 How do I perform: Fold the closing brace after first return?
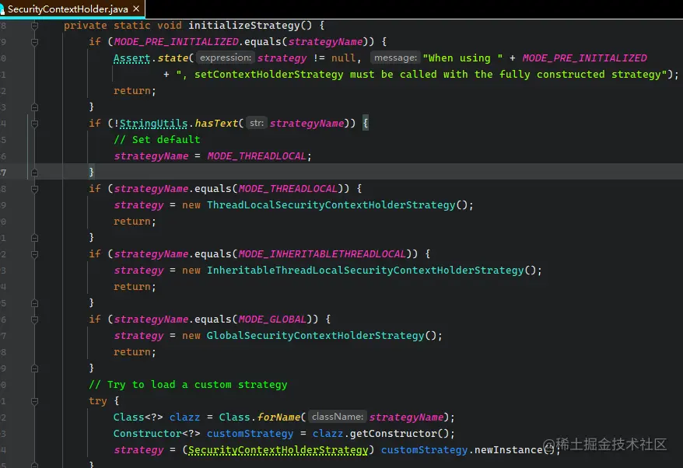34,107
